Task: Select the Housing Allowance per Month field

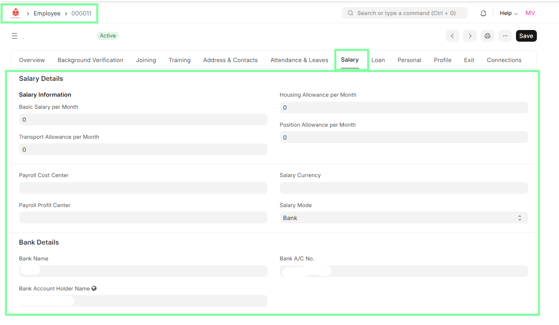Action: pyautogui.click(x=404, y=107)
